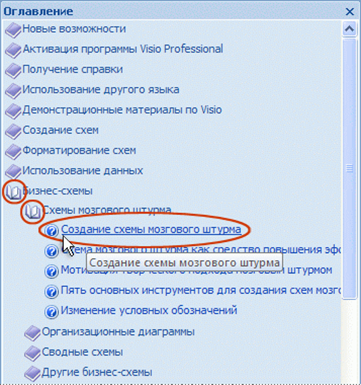The image size is (361, 385).
Task: Open Демонстрационные материалы по Visio
Action: (x=122, y=110)
